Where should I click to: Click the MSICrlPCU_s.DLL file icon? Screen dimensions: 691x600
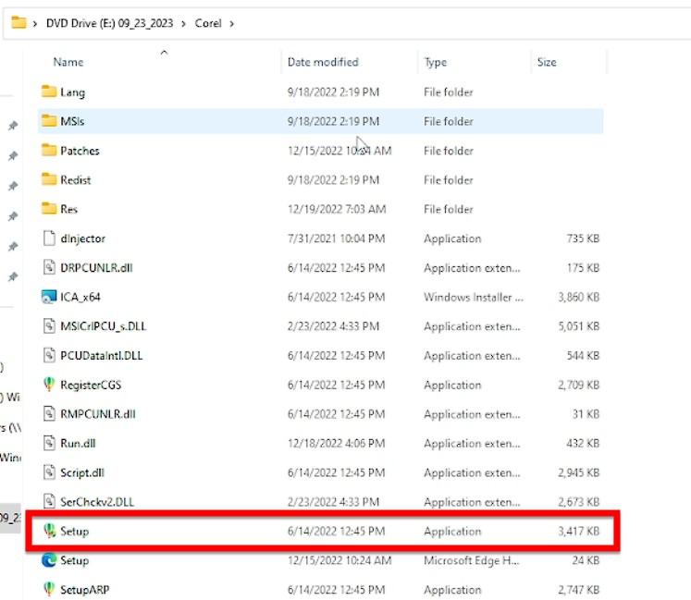(x=49, y=326)
